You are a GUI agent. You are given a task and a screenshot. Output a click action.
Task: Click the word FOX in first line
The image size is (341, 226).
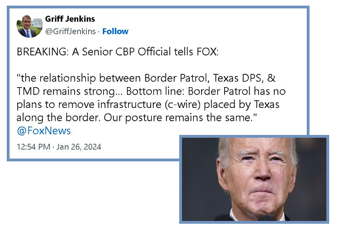(206, 52)
